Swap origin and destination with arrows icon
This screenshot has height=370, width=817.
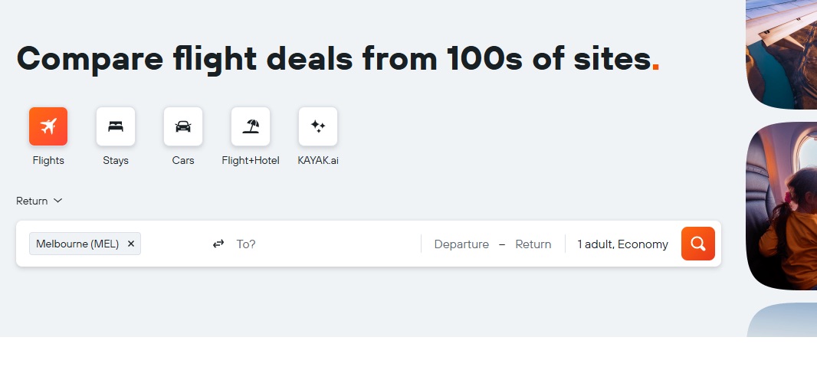coord(218,244)
